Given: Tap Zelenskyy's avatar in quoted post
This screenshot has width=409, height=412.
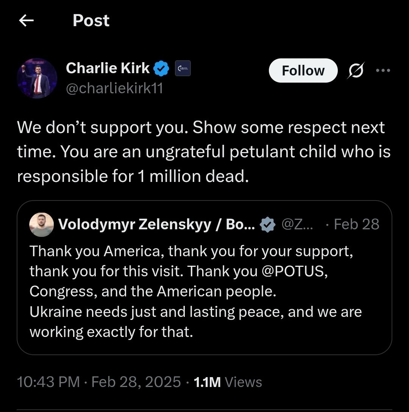Looking at the screenshot, I should point(41,224).
